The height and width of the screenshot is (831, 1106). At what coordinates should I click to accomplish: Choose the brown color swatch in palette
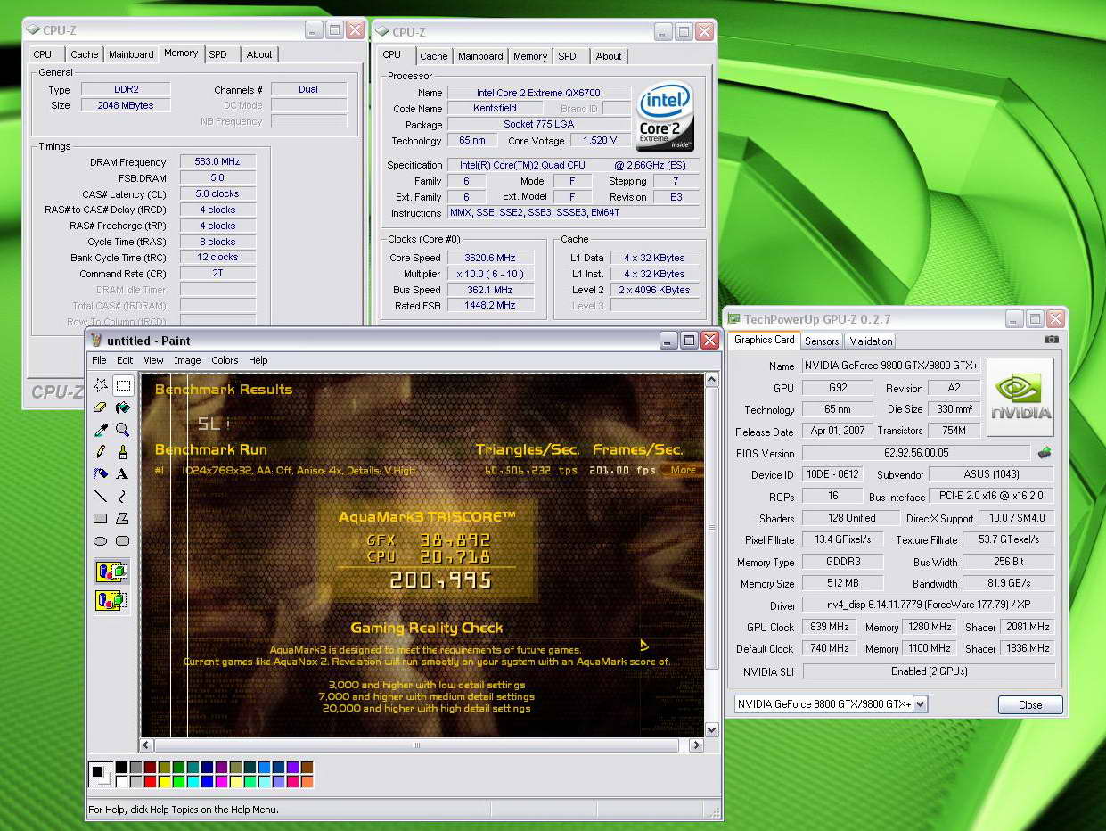tap(307, 768)
